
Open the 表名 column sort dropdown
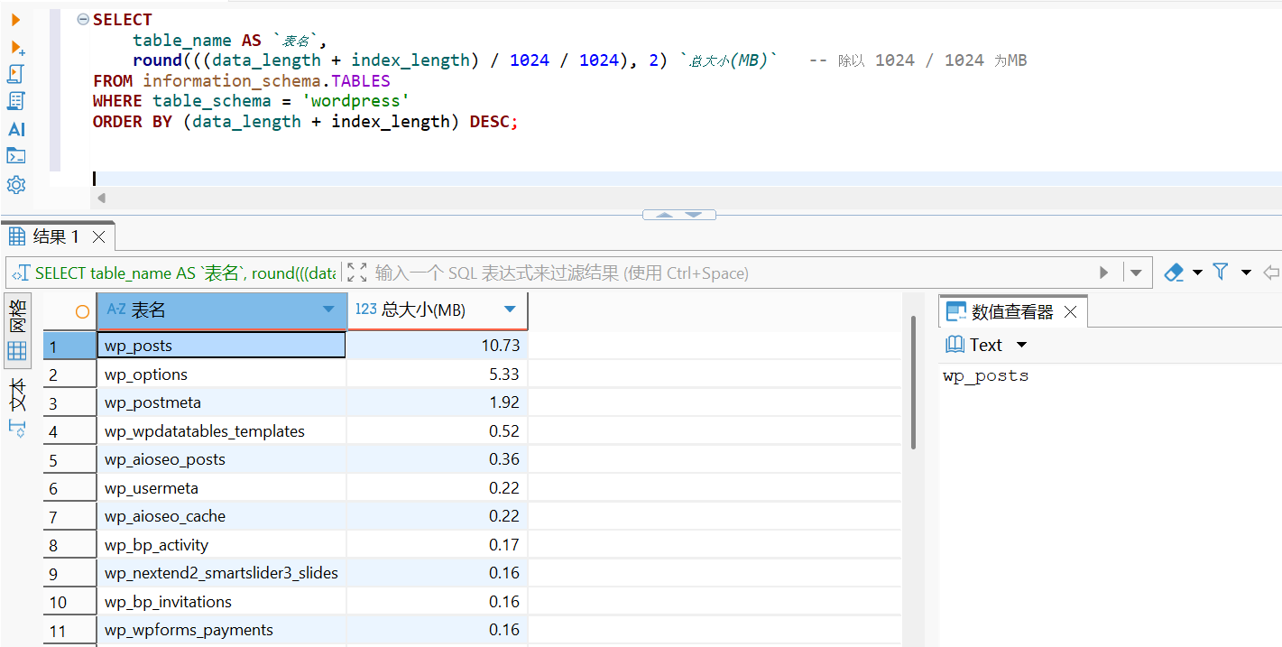pyautogui.click(x=328, y=310)
